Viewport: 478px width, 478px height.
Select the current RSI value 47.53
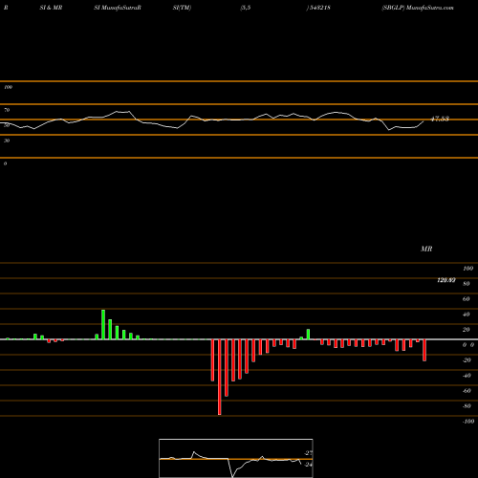click(440, 119)
